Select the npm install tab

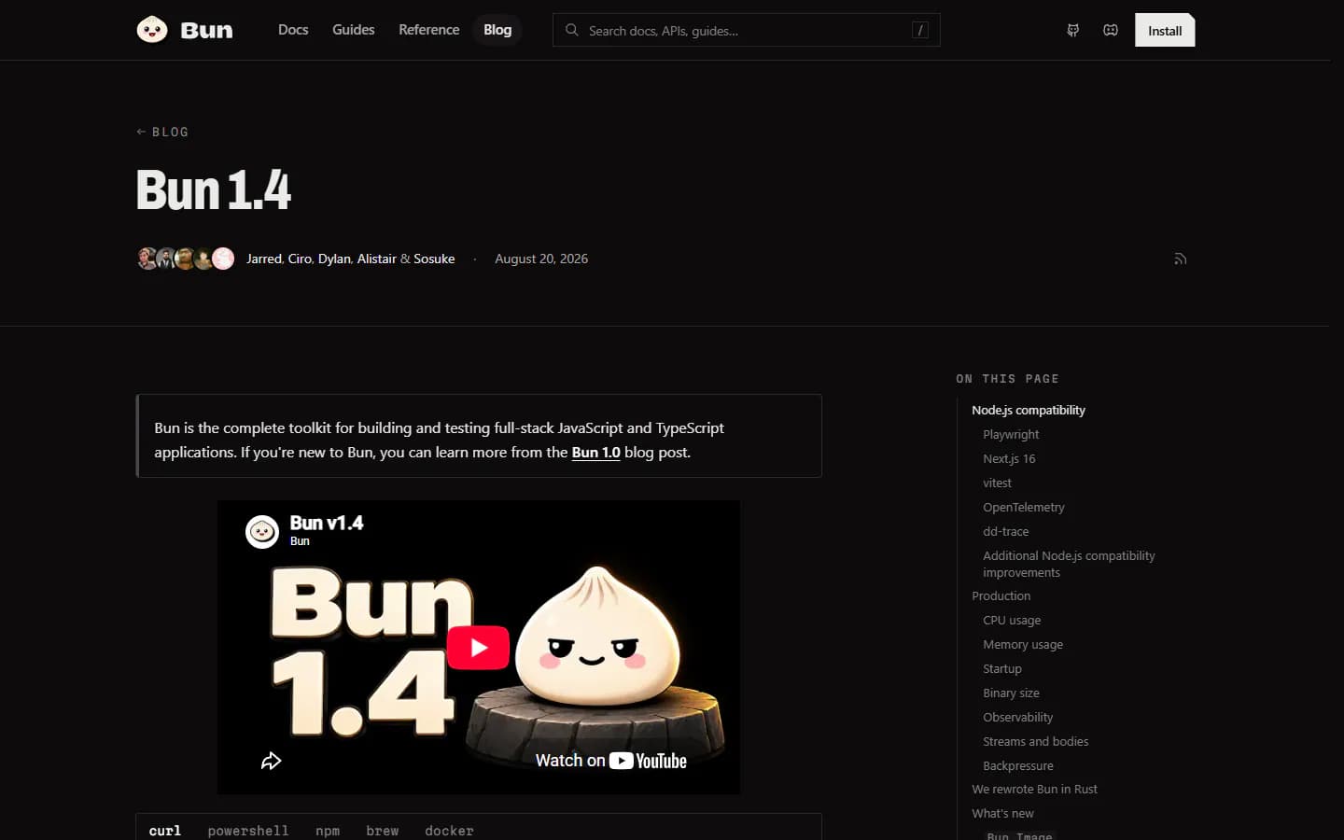(x=328, y=830)
